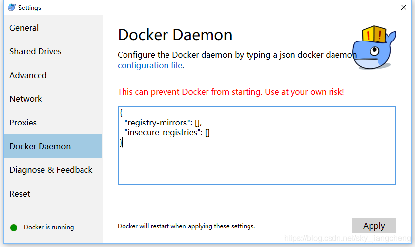Click the 'Docker will restart' notice text

186,226
